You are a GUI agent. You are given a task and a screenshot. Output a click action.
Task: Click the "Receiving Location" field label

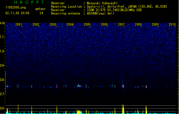click(x=66, y=7)
